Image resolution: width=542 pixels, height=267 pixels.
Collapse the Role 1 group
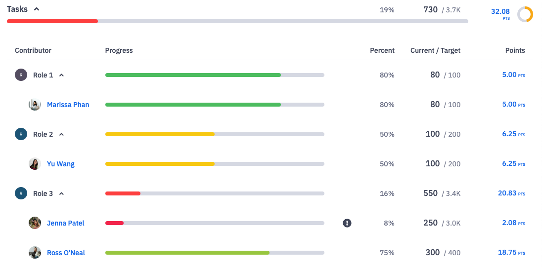click(x=61, y=76)
